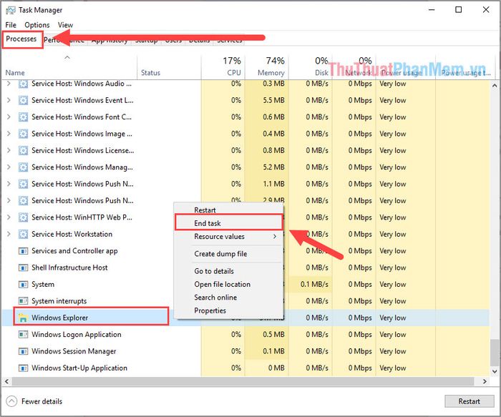
Task: Click the horizontal scrollbar thumb
Action: click(x=243, y=381)
